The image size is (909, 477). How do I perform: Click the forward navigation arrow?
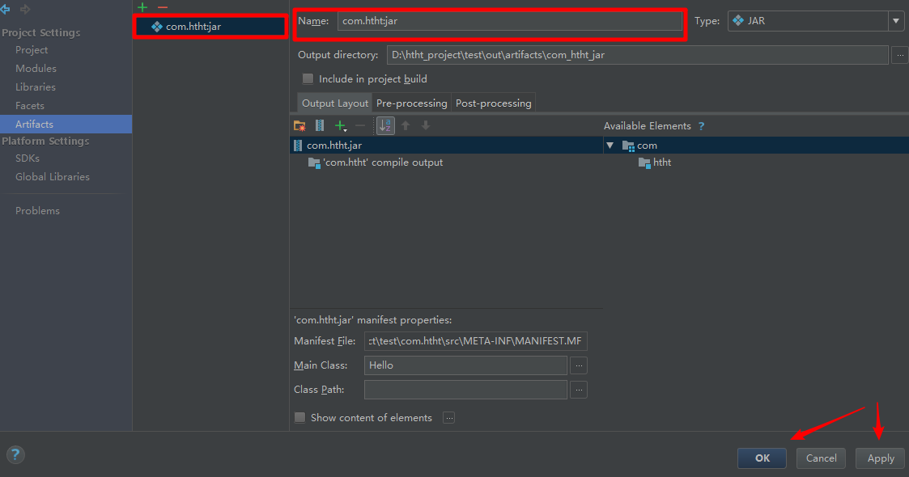pos(25,9)
